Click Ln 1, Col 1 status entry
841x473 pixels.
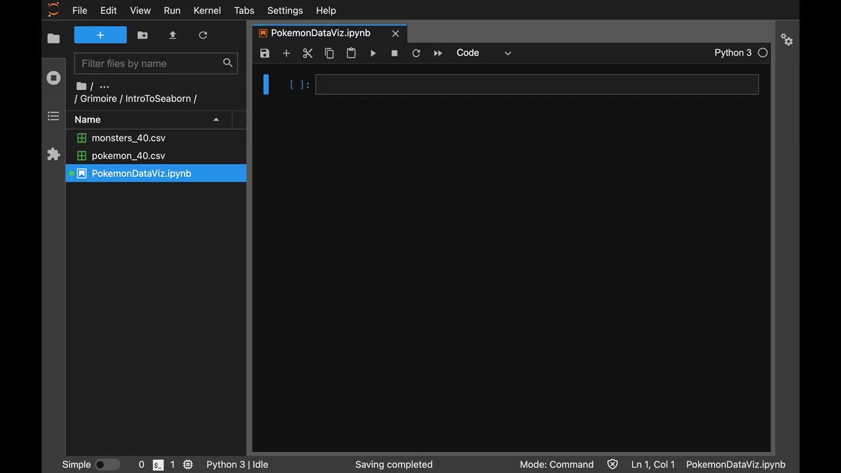(x=653, y=464)
